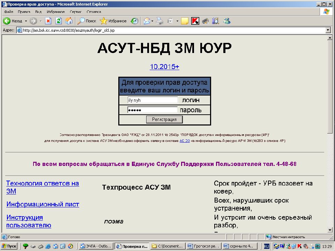Viewport: 335px width, 251px height.
Task: Click the yellow sticky note toolbar icon
Action: (185, 21)
